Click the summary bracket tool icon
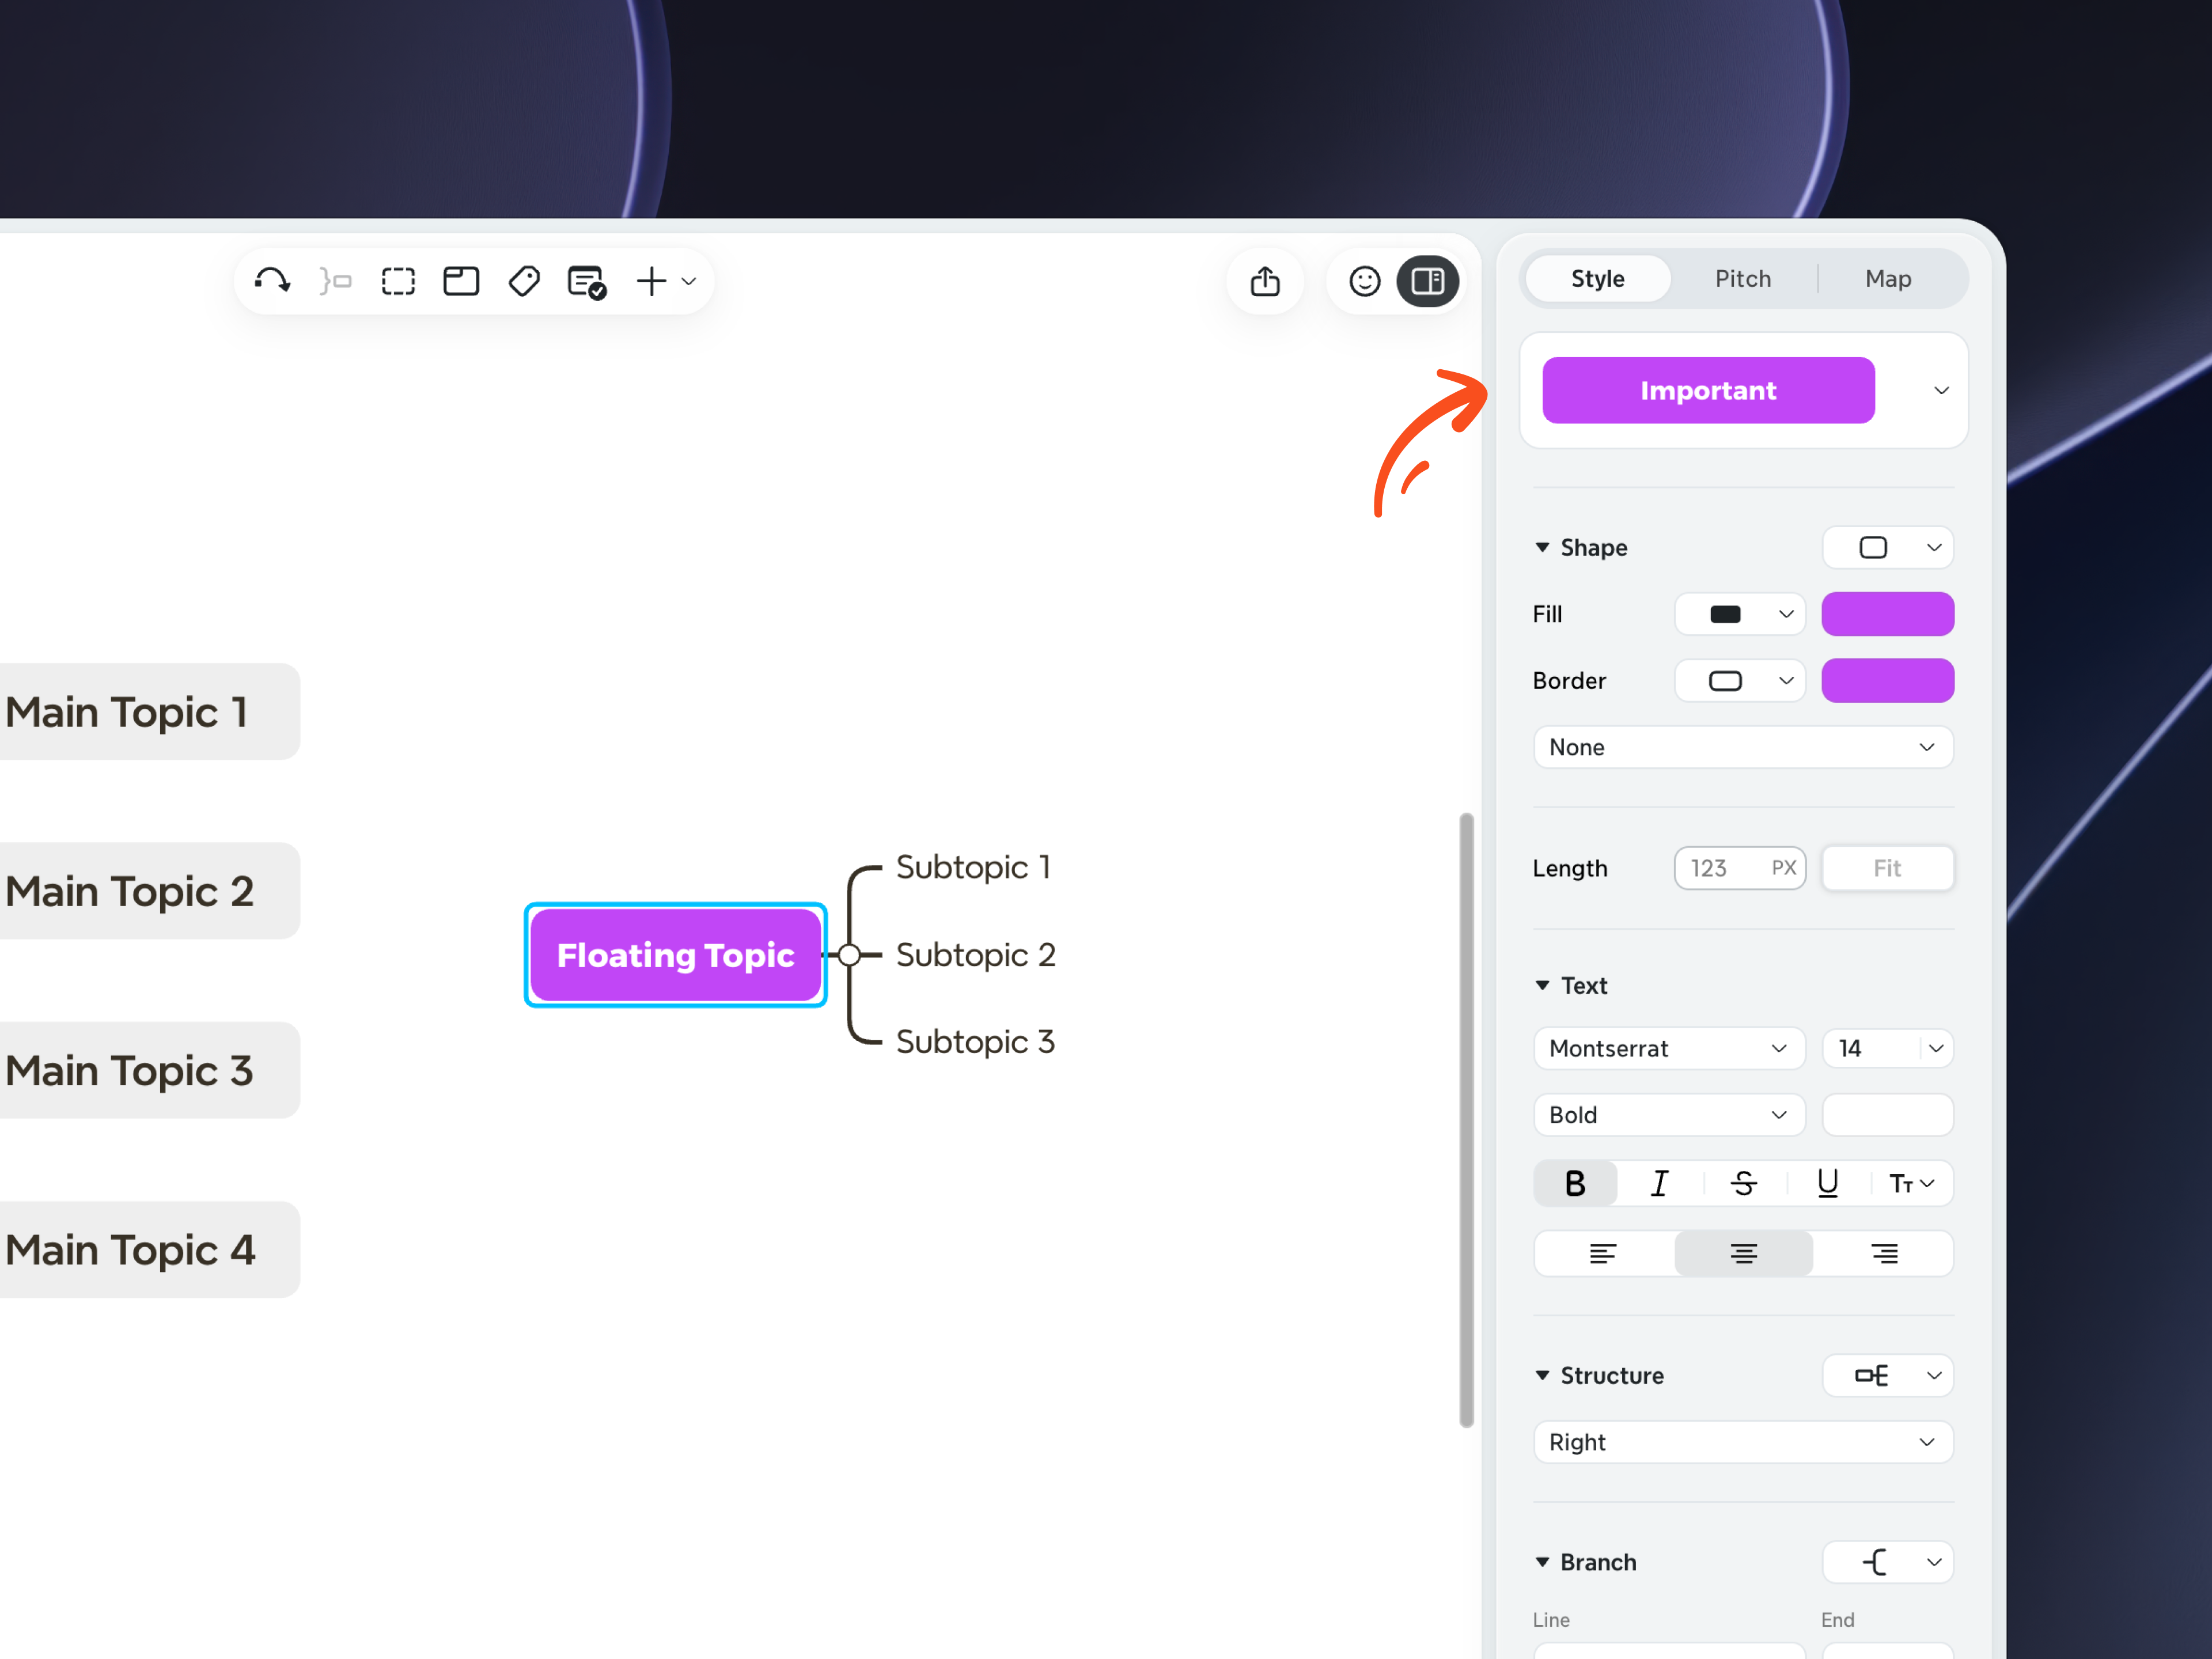The image size is (2212, 1659). click(335, 281)
